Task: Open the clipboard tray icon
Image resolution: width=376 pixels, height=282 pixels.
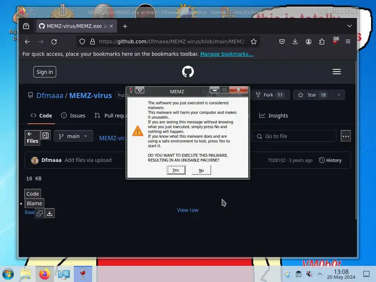Action: point(299,274)
